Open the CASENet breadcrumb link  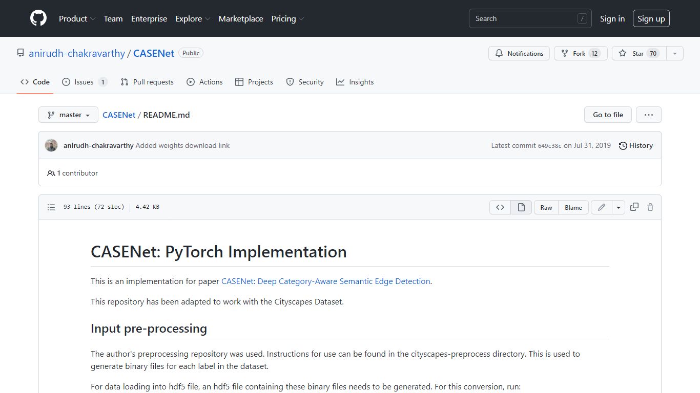tap(119, 115)
